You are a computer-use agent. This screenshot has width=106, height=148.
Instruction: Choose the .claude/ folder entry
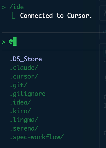tap(24, 68)
